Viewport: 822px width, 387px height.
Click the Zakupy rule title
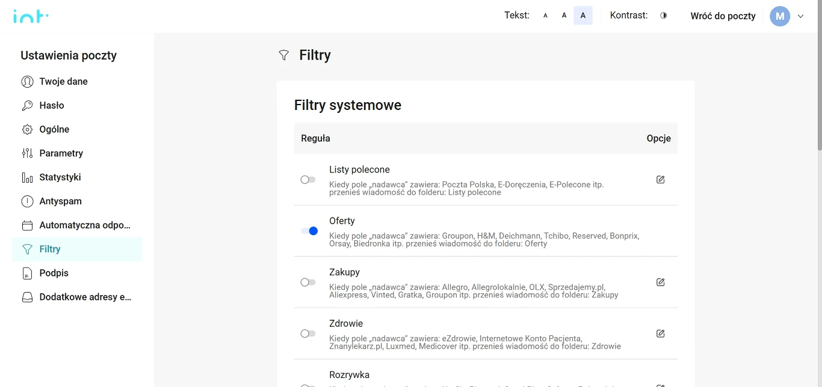344,272
